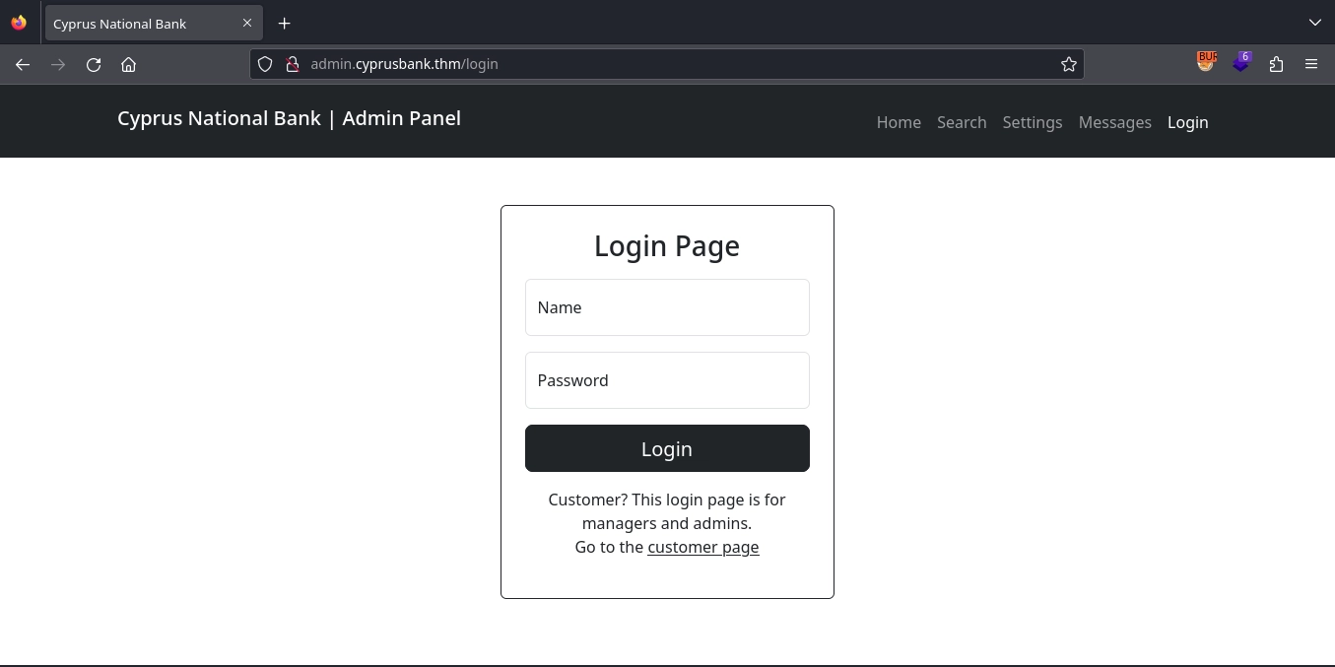The height and width of the screenshot is (667, 1335).
Task: Navigate to the Search page
Action: coord(961,122)
